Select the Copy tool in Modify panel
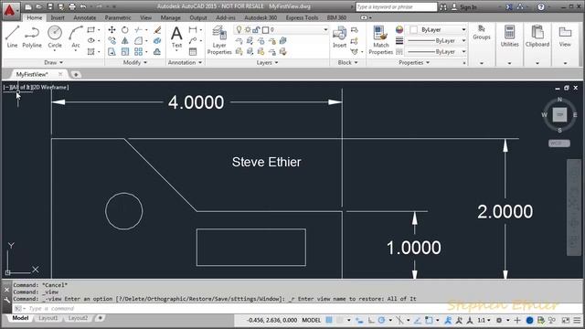Viewport: 585px width, 329px height. 112,40
